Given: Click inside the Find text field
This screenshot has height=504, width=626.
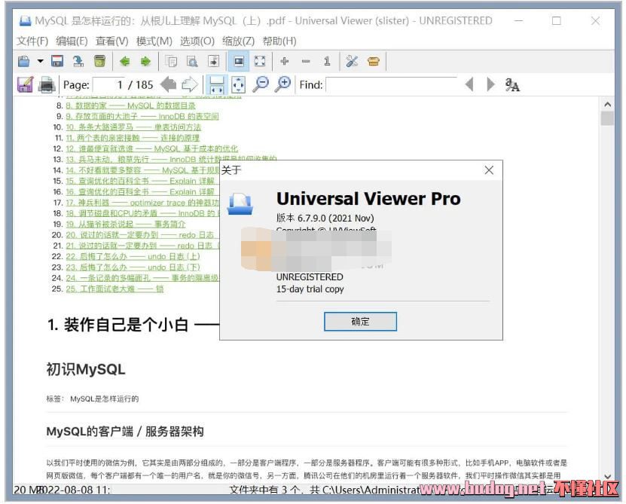Looking at the screenshot, I should [390, 84].
